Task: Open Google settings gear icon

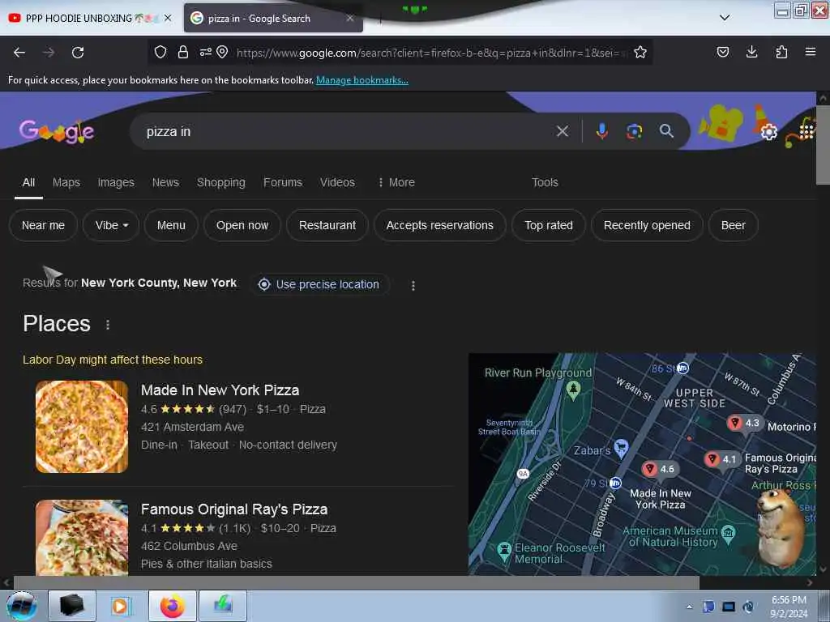Action: (x=768, y=131)
